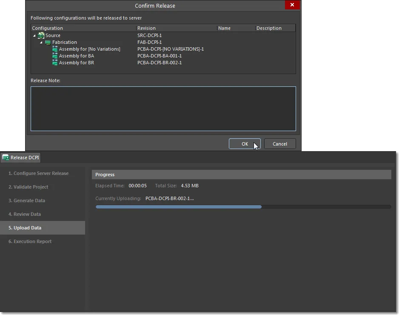Select Assembly for BA row
Image resolution: width=399 pixels, height=315 pixels.
77,56
